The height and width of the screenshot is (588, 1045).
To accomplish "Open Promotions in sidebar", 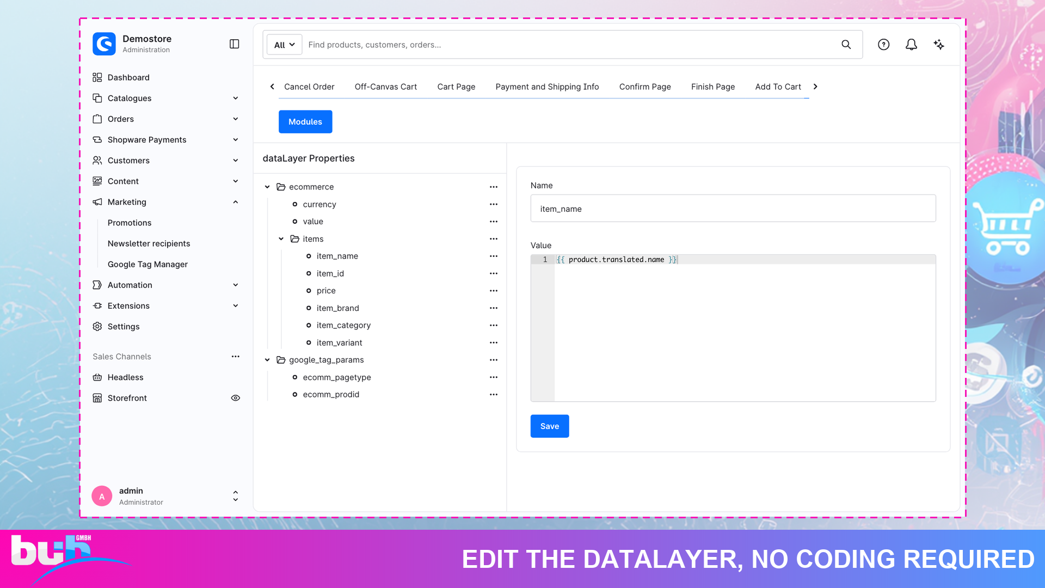I will [130, 223].
